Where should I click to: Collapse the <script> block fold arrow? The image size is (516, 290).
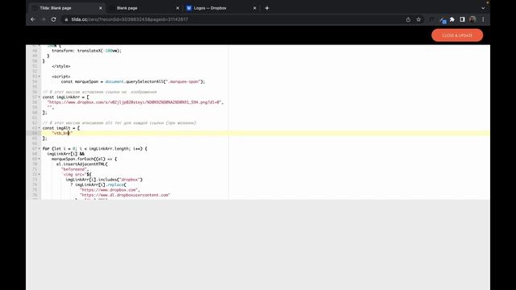pyautogui.click(x=40, y=77)
